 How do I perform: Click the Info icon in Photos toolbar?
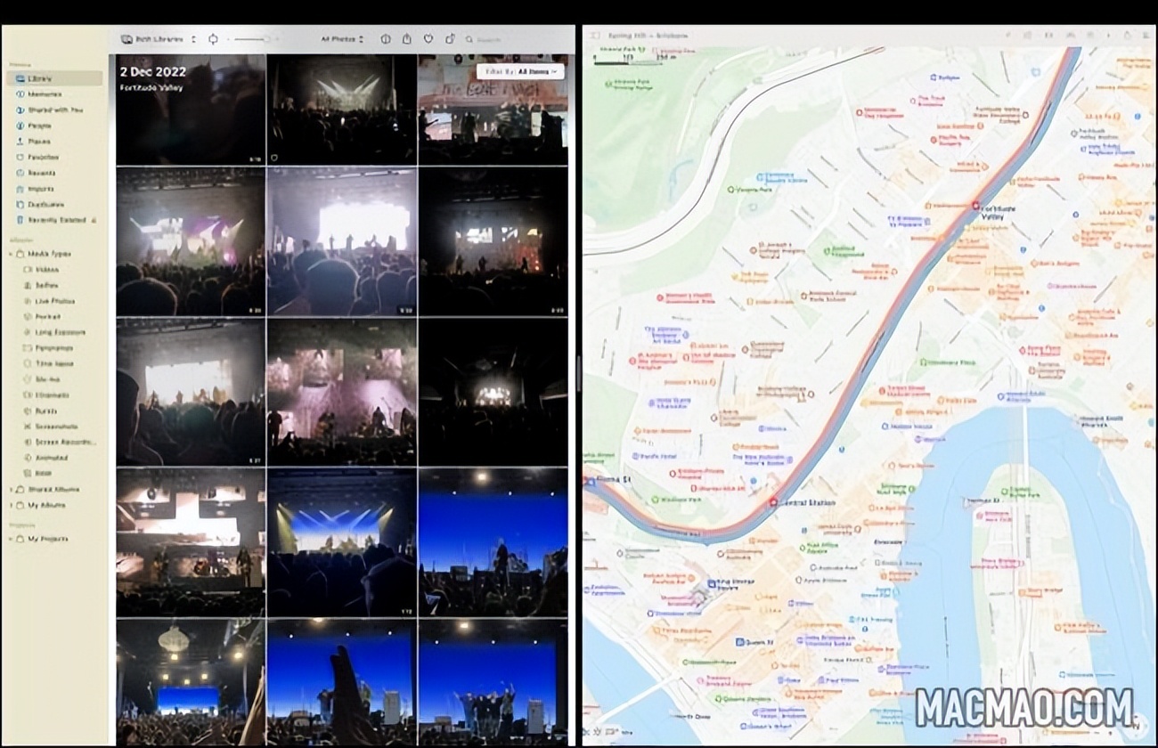tap(386, 39)
